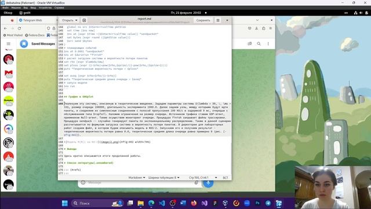
Task: Click the GNOME network status icon
Action: pyautogui.click(x=355, y=13)
